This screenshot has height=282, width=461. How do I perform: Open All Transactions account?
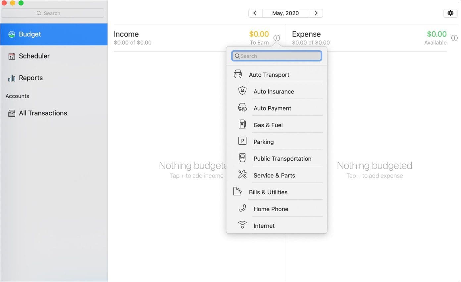click(x=54, y=113)
